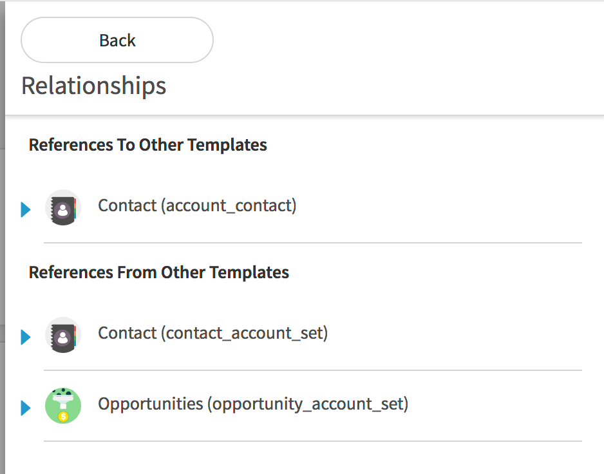Select the Opportunities (opportunity_account_set) label
This screenshot has width=604, height=474.
point(253,404)
